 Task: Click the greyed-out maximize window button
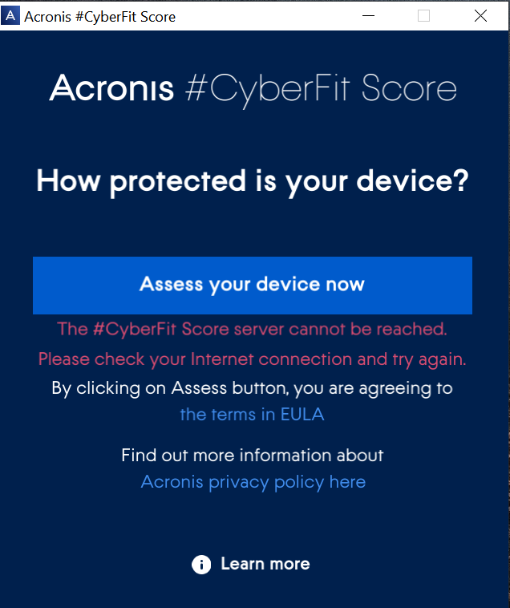(x=424, y=15)
